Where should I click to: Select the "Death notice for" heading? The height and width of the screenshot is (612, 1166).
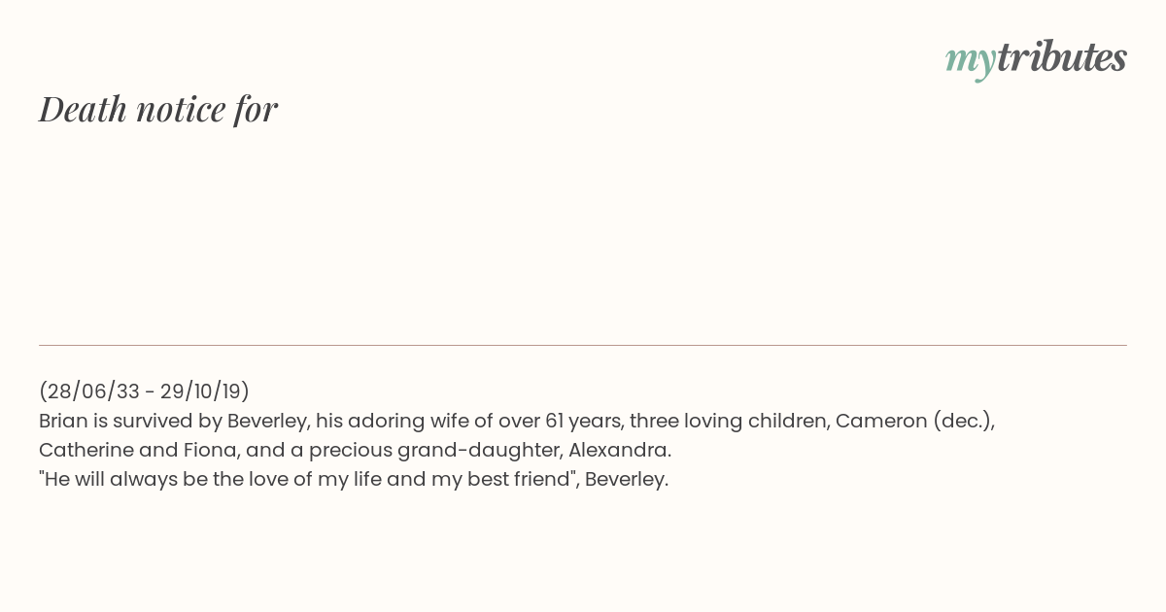pos(158,110)
